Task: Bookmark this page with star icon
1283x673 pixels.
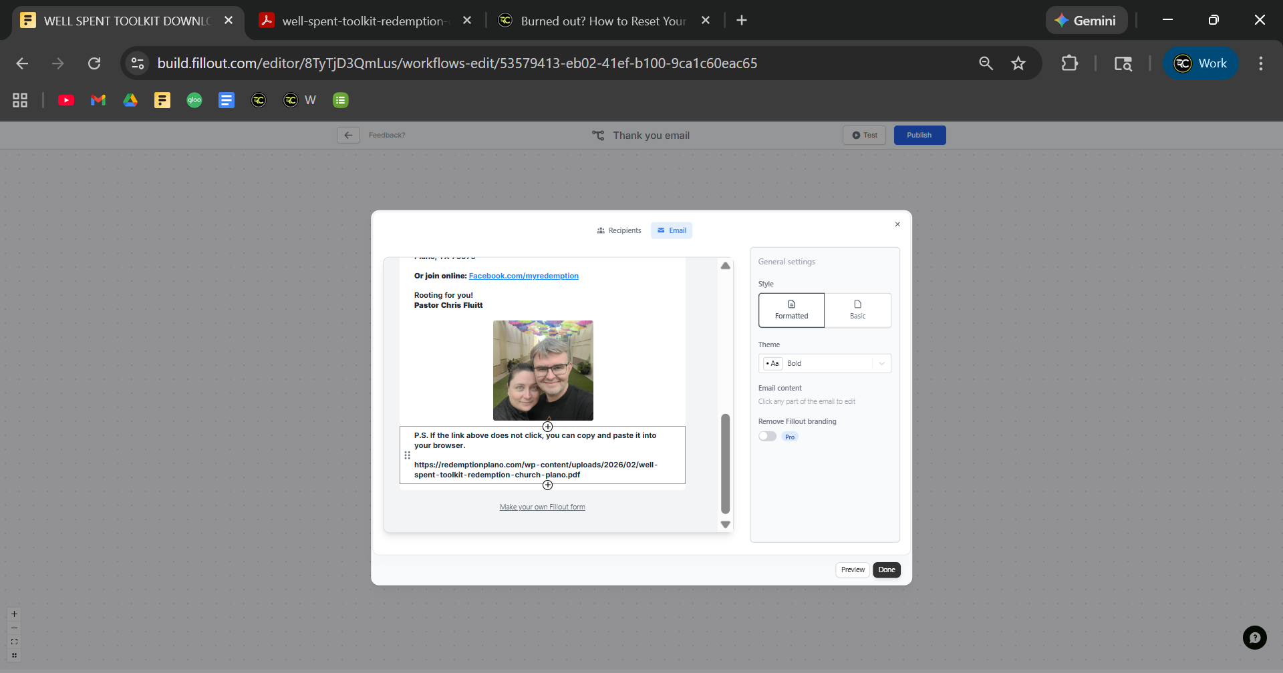Action: (x=1018, y=63)
